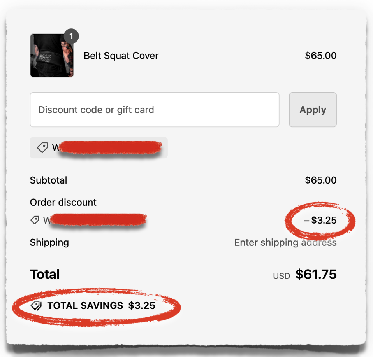Click the Enter shipping address link

[x=285, y=242]
